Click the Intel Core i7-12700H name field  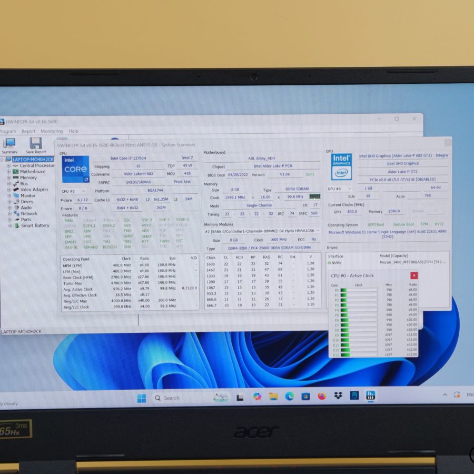click(128, 158)
